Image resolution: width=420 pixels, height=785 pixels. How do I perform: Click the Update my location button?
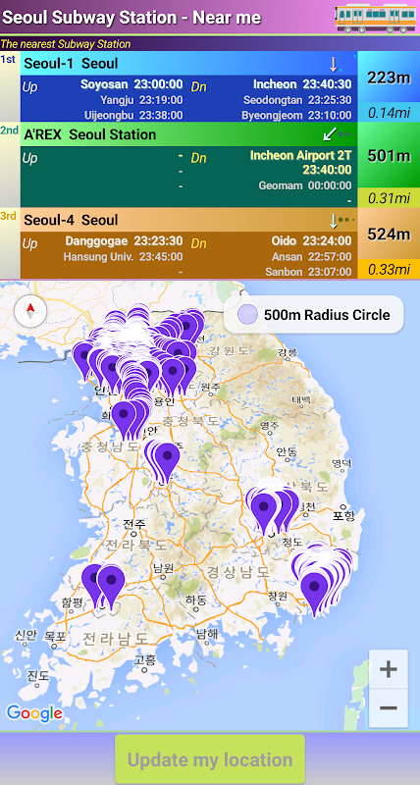click(x=210, y=759)
